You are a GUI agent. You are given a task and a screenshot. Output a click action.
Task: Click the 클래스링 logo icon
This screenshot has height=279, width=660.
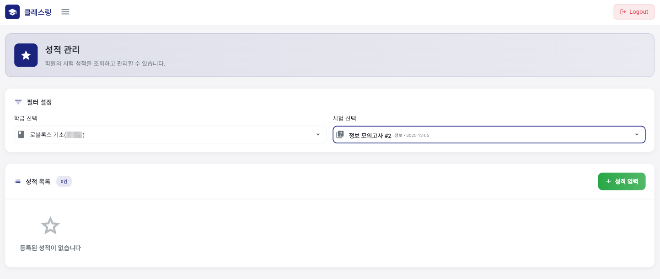[12, 12]
